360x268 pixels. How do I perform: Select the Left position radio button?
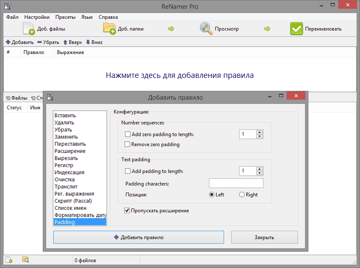212,195
